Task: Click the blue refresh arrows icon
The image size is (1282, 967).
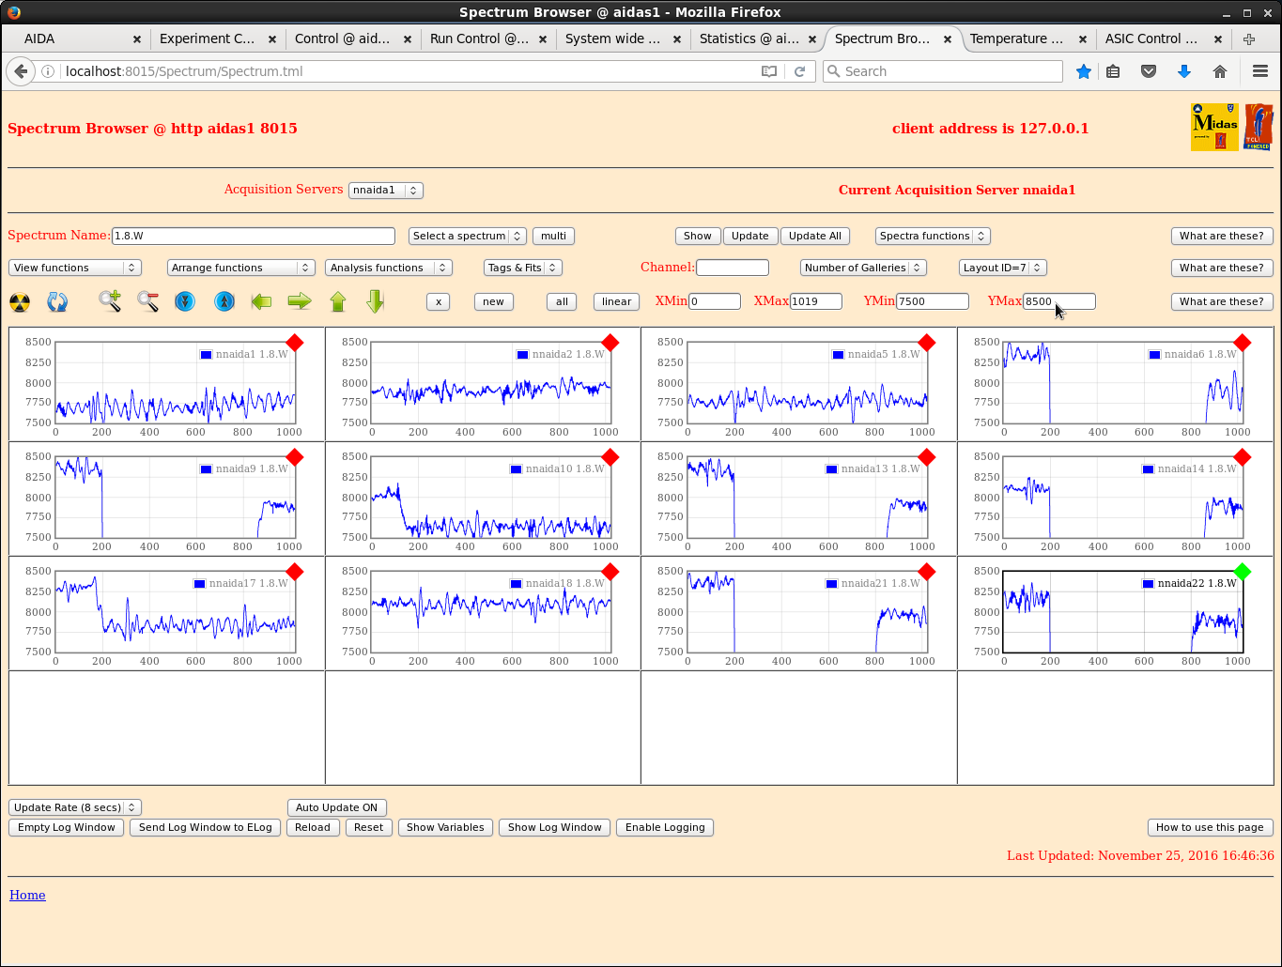Action: 57,301
